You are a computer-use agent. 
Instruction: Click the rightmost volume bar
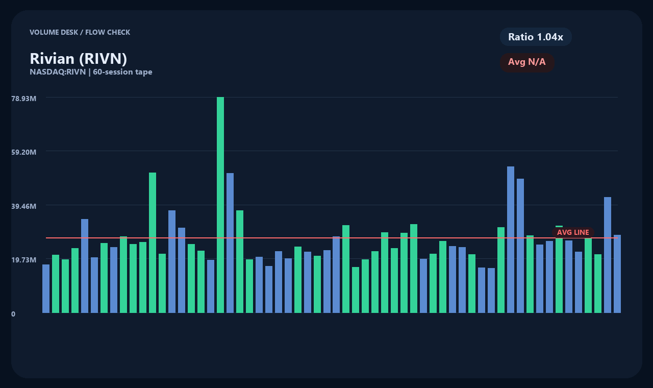617,274
